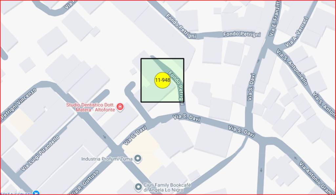Open Industria Profumi Zuma place label
The width and height of the screenshot is (336, 195).
point(107,159)
